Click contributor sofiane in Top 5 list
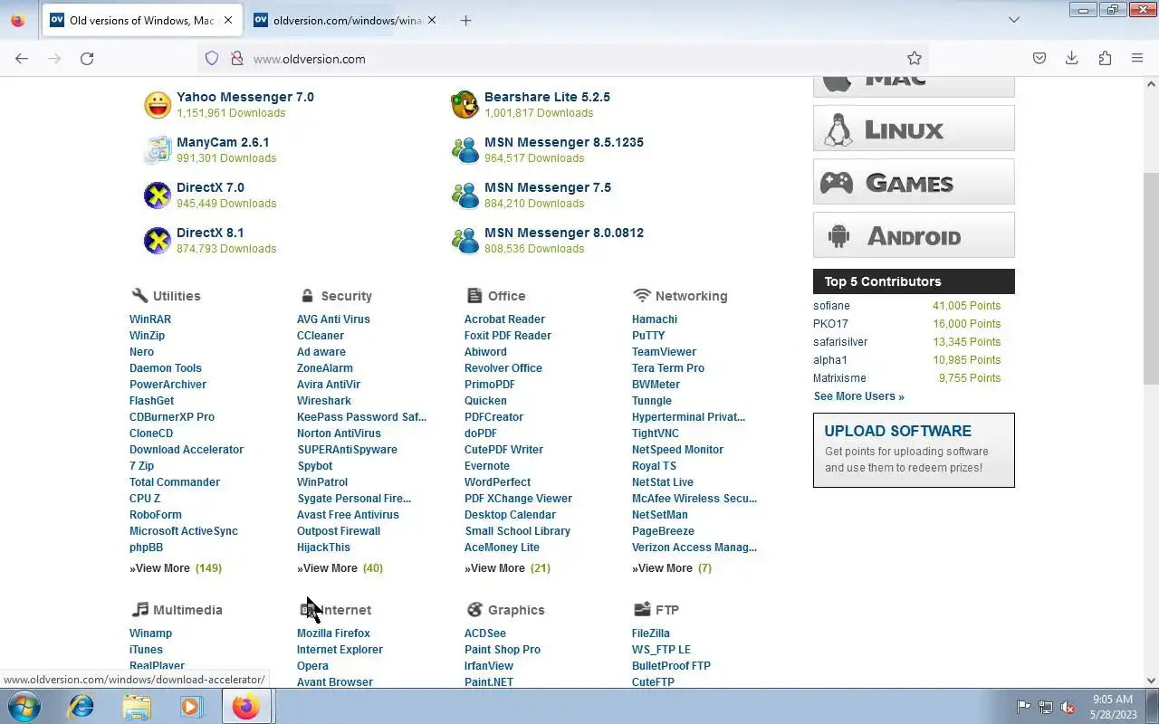 (831, 306)
